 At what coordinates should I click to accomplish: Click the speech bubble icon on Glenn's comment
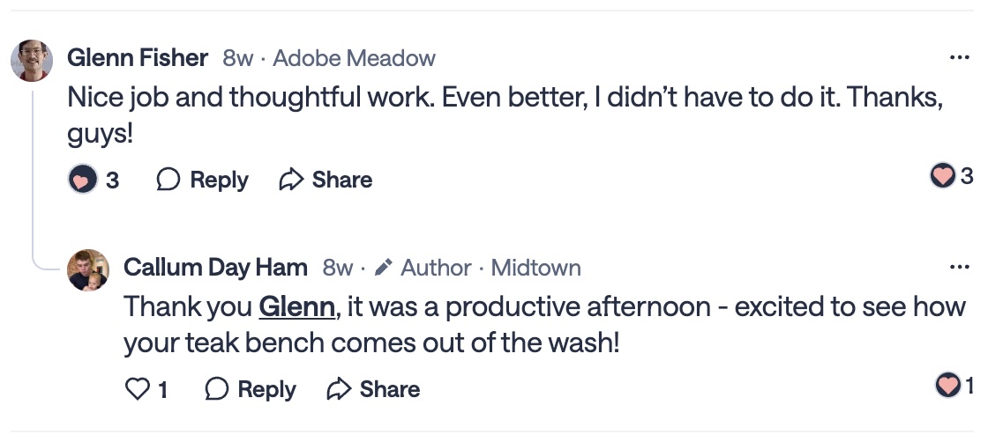(x=168, y=180)
